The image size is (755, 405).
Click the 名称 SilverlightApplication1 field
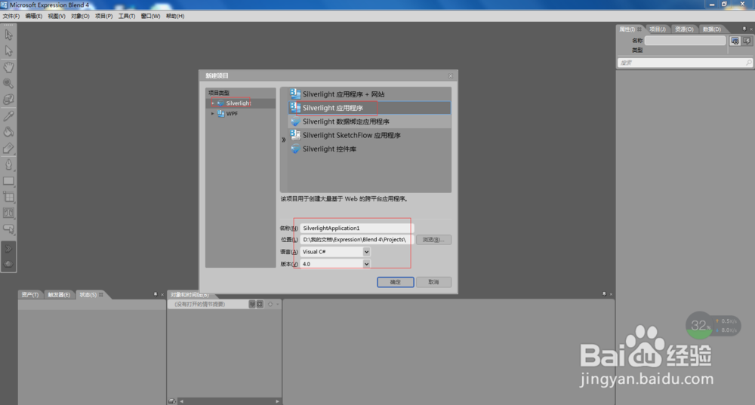[356, 228]
